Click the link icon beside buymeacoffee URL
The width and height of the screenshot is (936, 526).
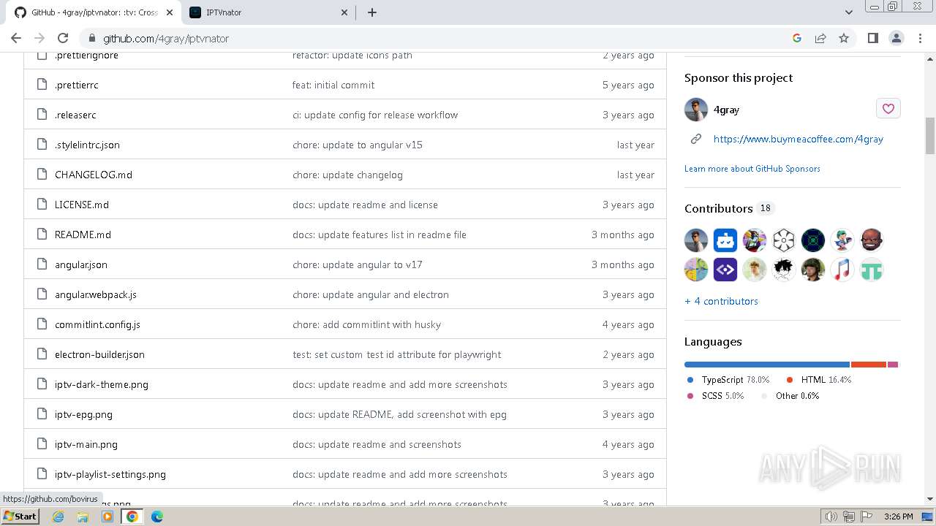coord(696,139)
